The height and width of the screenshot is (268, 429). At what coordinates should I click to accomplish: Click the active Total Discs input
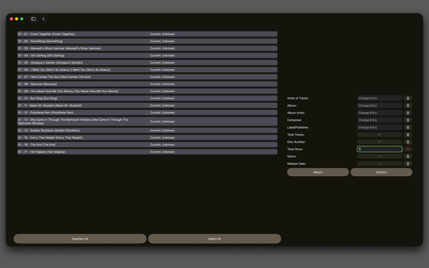380,149
